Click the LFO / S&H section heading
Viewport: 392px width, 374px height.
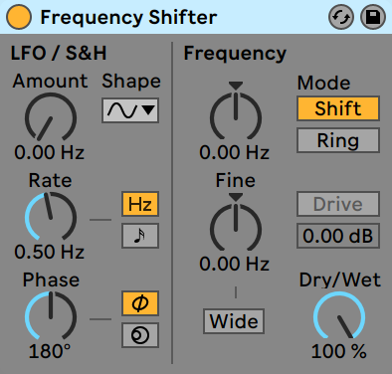click(59, 53)
